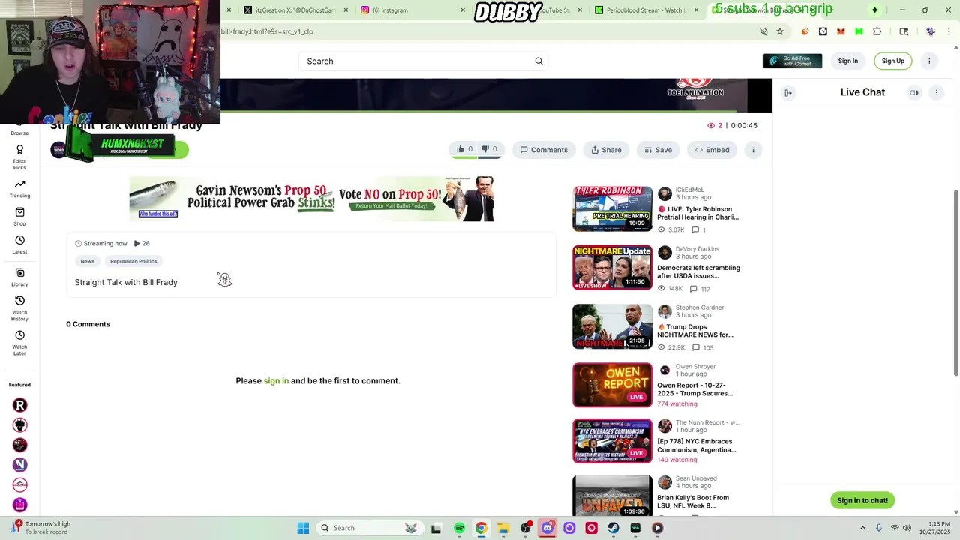Click the News tag
This screenshot has width=960, height=540.
pyautogui.click(x=88, y=261)
